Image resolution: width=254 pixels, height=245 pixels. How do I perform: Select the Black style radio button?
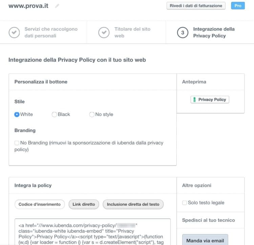[54, 114]
